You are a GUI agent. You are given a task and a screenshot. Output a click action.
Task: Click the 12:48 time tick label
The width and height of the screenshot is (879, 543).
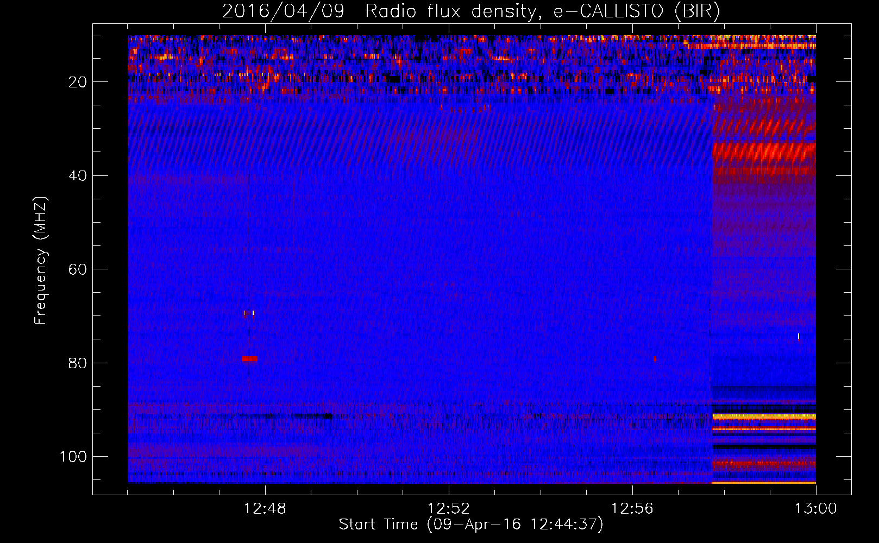[265, 509]
